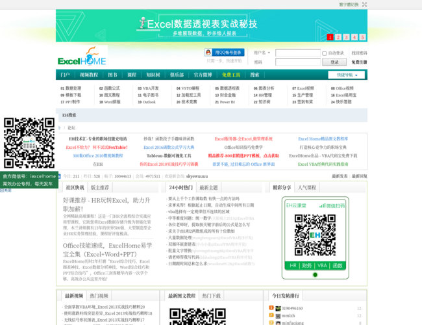Switch to the 最新图文教程 tab

pyautogui.click(x=182, y=296)
